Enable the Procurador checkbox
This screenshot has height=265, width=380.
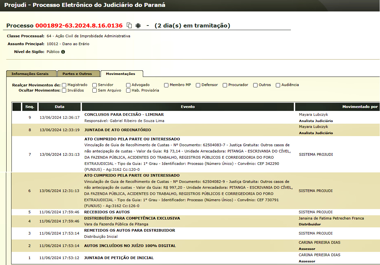pos(225,85)
